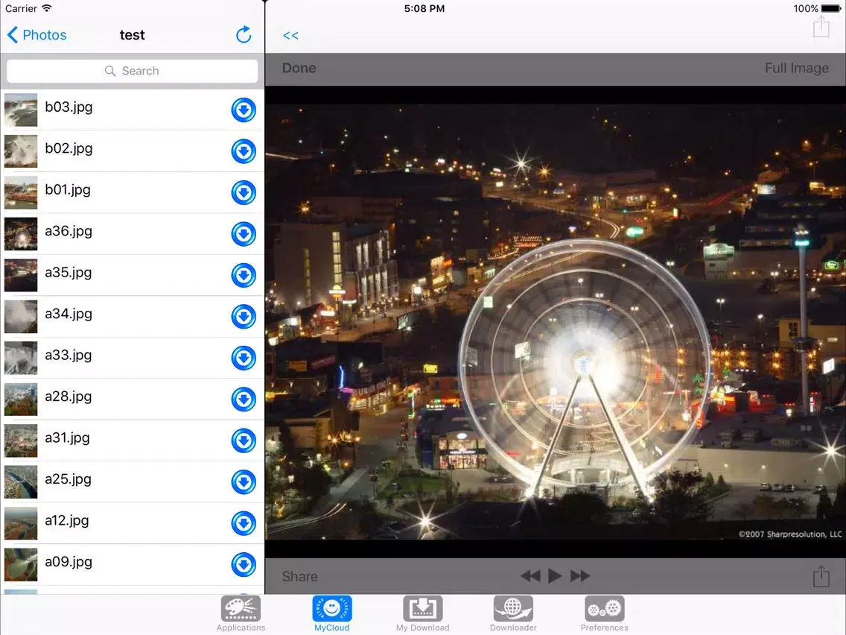Open the Applications tab
This screenshot has width=846, height=635.
241,614
